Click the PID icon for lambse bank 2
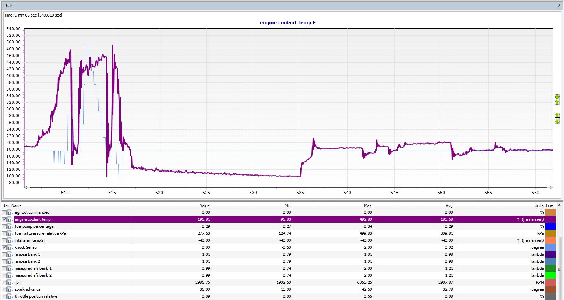Image resolution: width=564 pixels, height=300 pixels. pyautogui.click(x=11, y=261)
